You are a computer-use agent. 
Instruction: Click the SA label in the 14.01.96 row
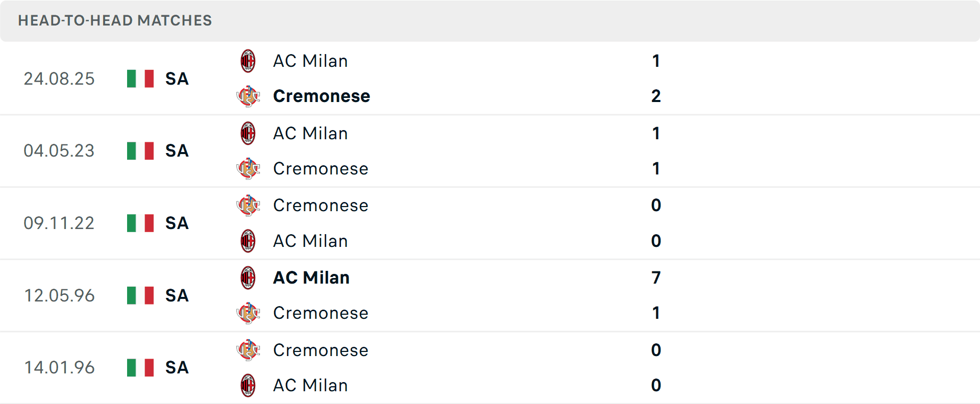(x=176, y=367)
